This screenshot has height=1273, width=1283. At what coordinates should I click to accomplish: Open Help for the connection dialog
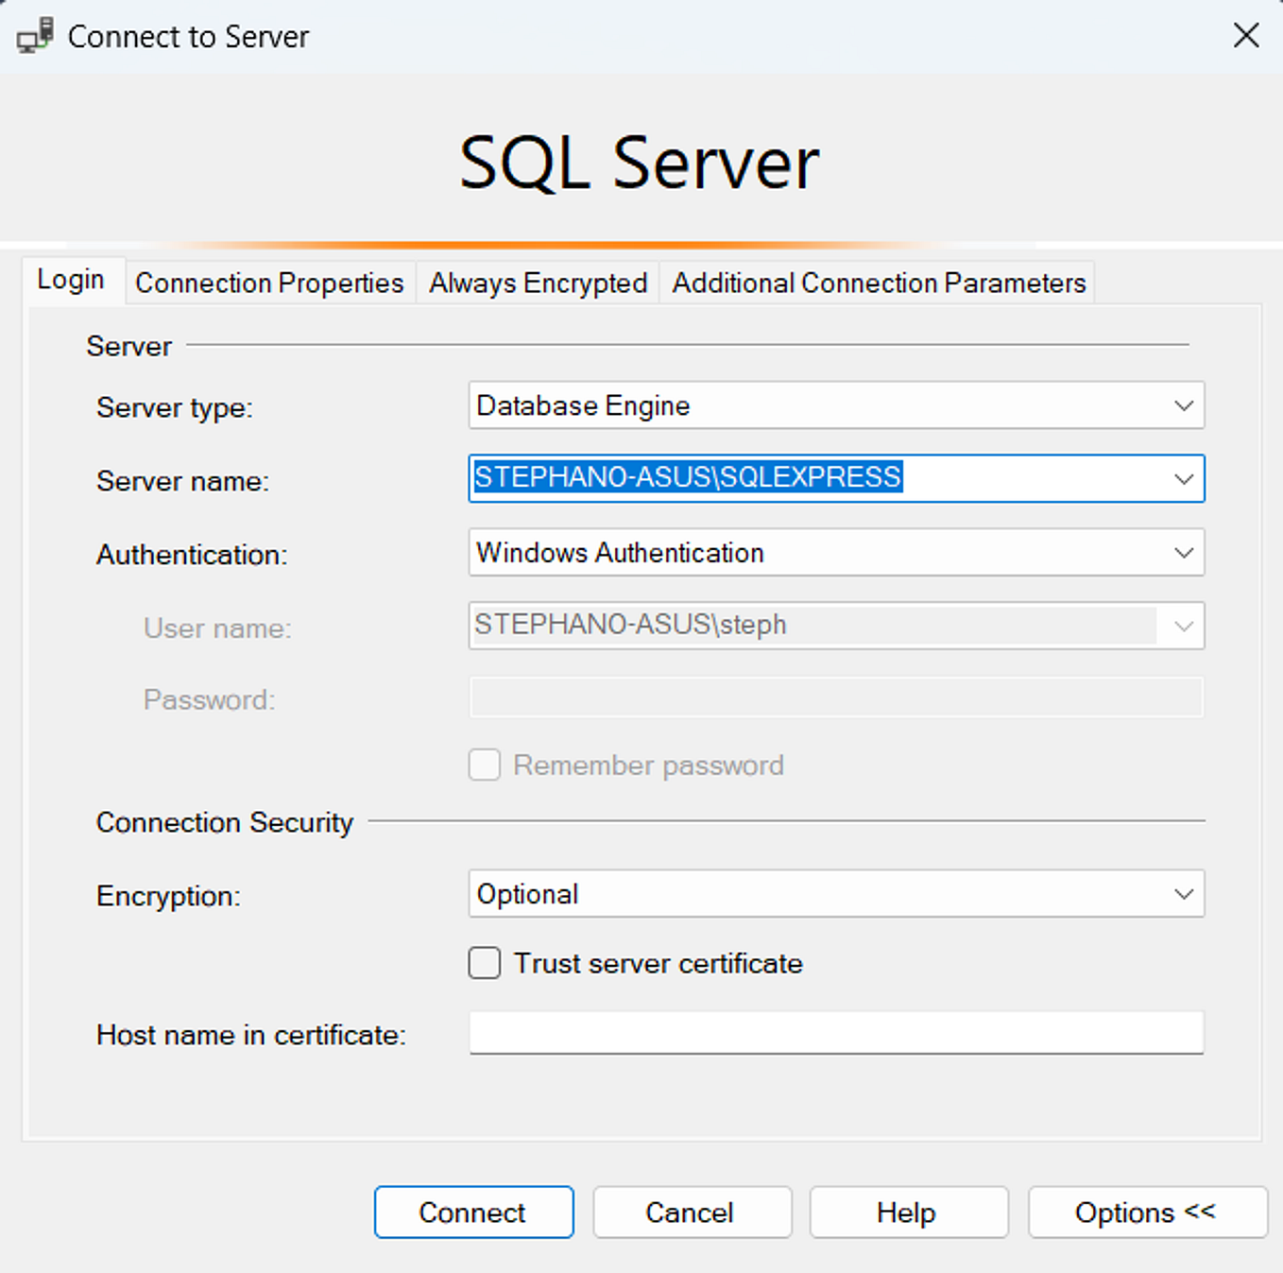(x=907, y=1213)
